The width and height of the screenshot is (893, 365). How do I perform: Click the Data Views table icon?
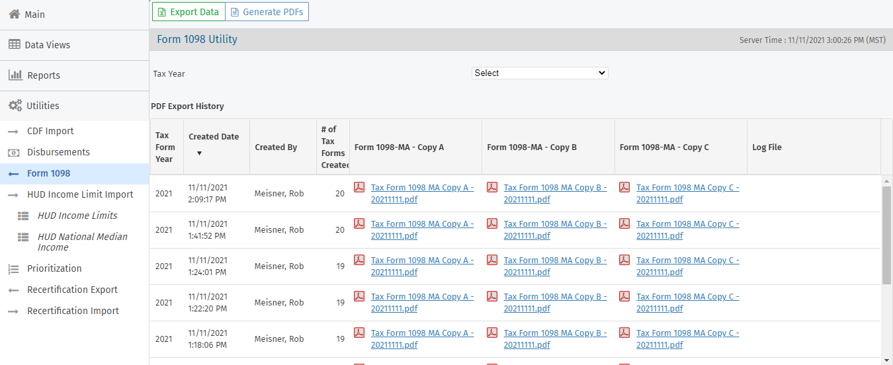click(14, 44)
